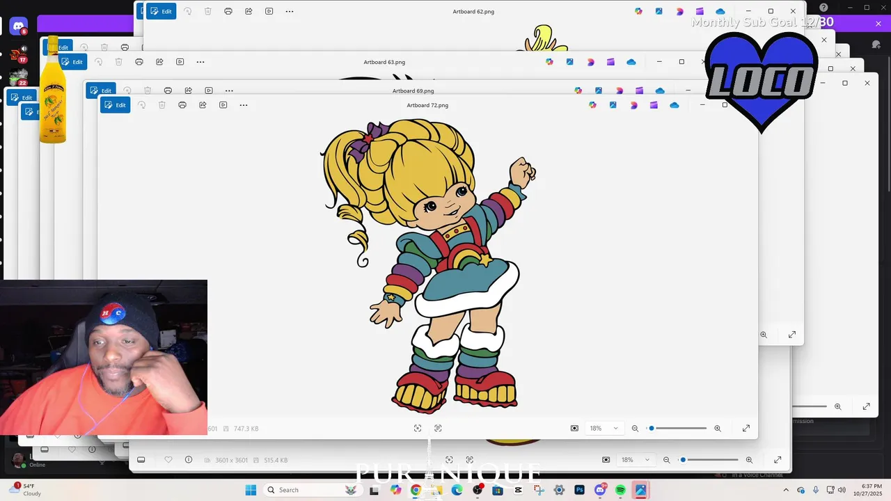
Task: Zoom out in the Artboard 72.png window
Action: click(635, 429)
